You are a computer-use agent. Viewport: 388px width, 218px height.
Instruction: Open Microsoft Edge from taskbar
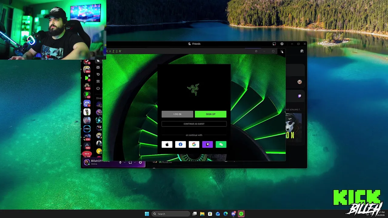point(226,214)
